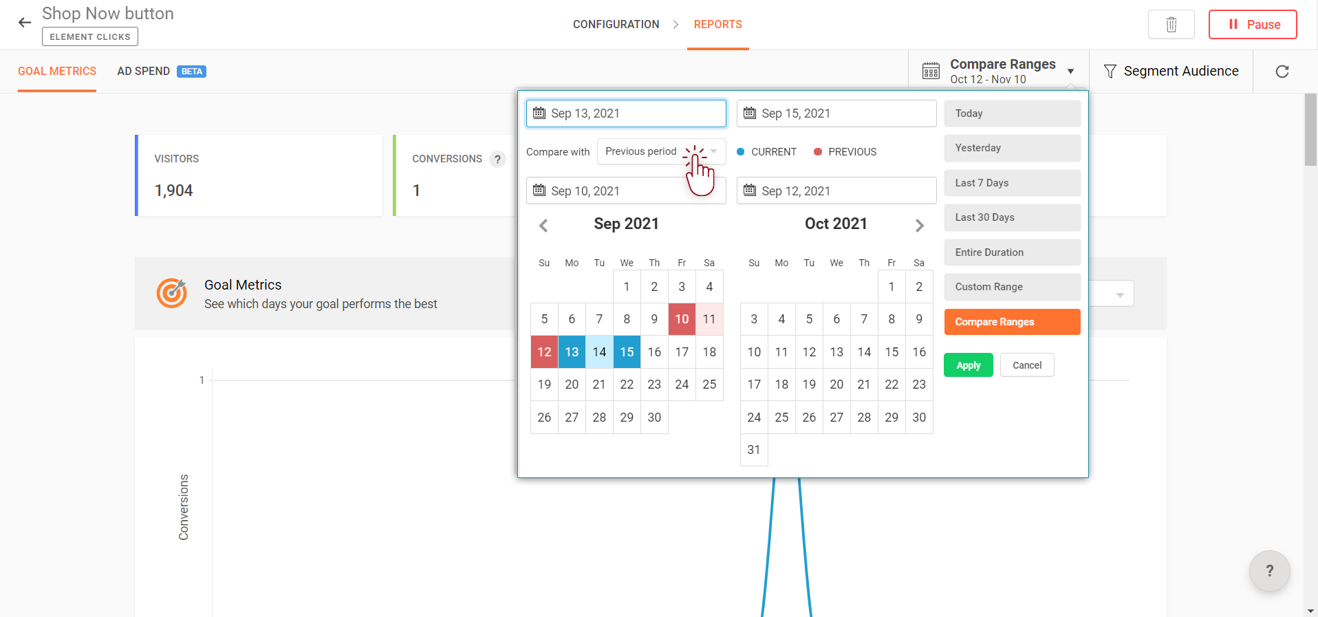Click the back arrow icon
Viewport: 1318px width, 617px height.
click(x=25, y=23)
